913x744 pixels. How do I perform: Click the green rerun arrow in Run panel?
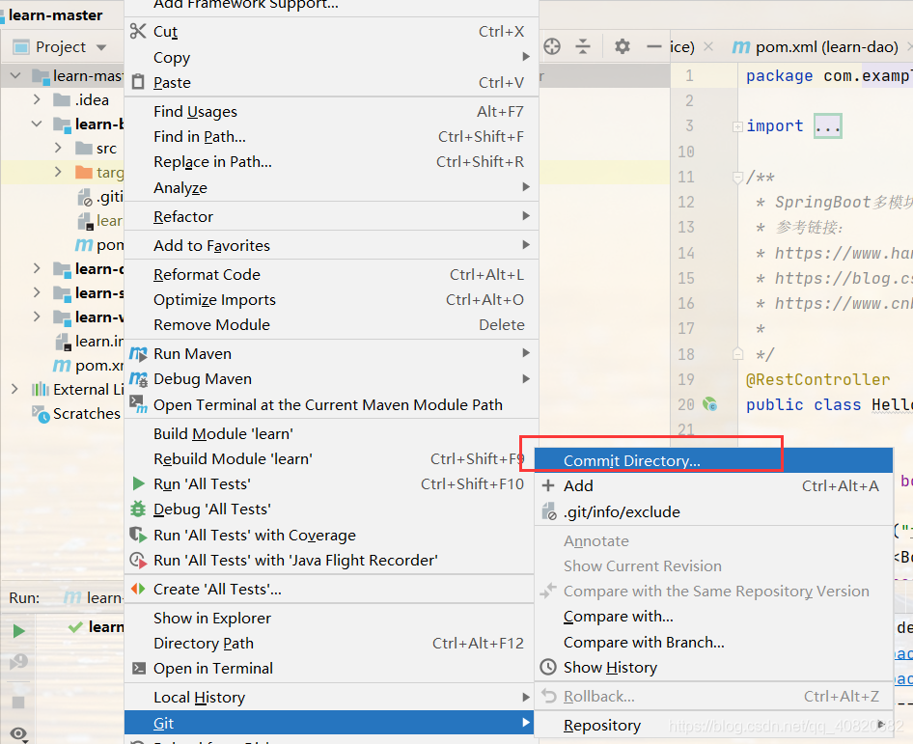coord(18,631)
